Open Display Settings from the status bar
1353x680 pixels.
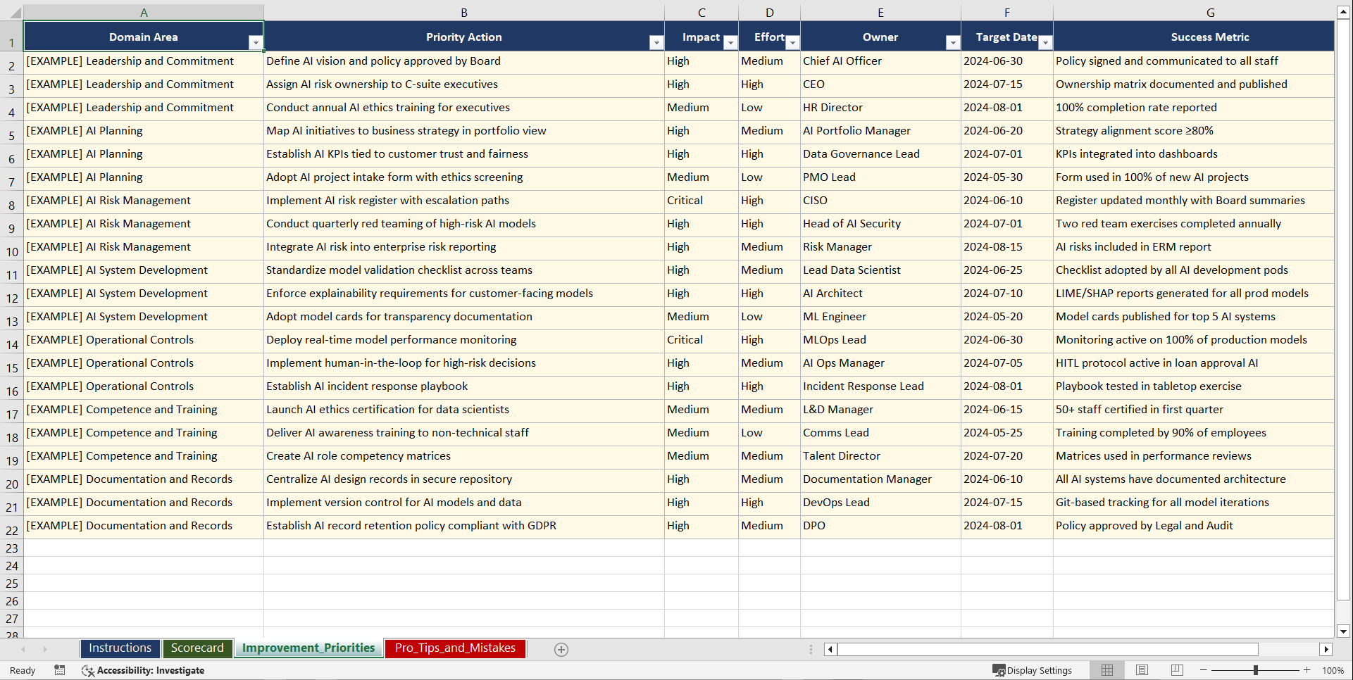[1033, 670]
